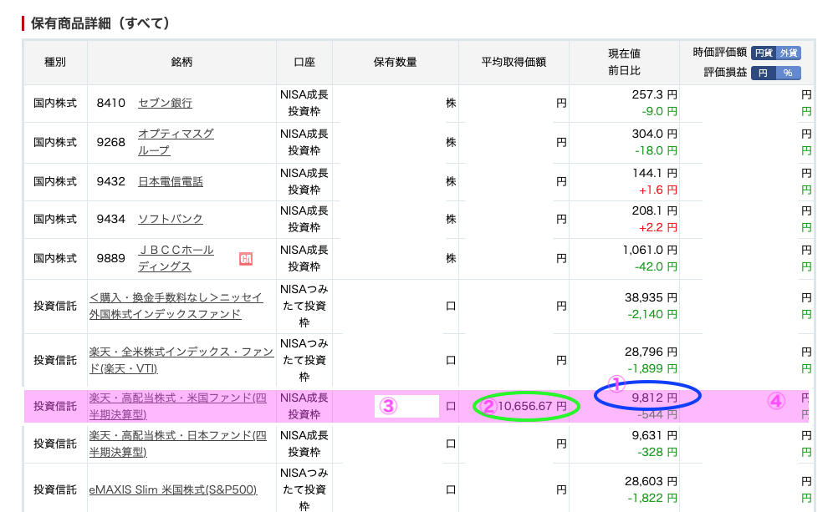Image resolution: width=838 pixels, height=512 pixels.
Task: Click day change -328 円
Action: coord(657,452)
